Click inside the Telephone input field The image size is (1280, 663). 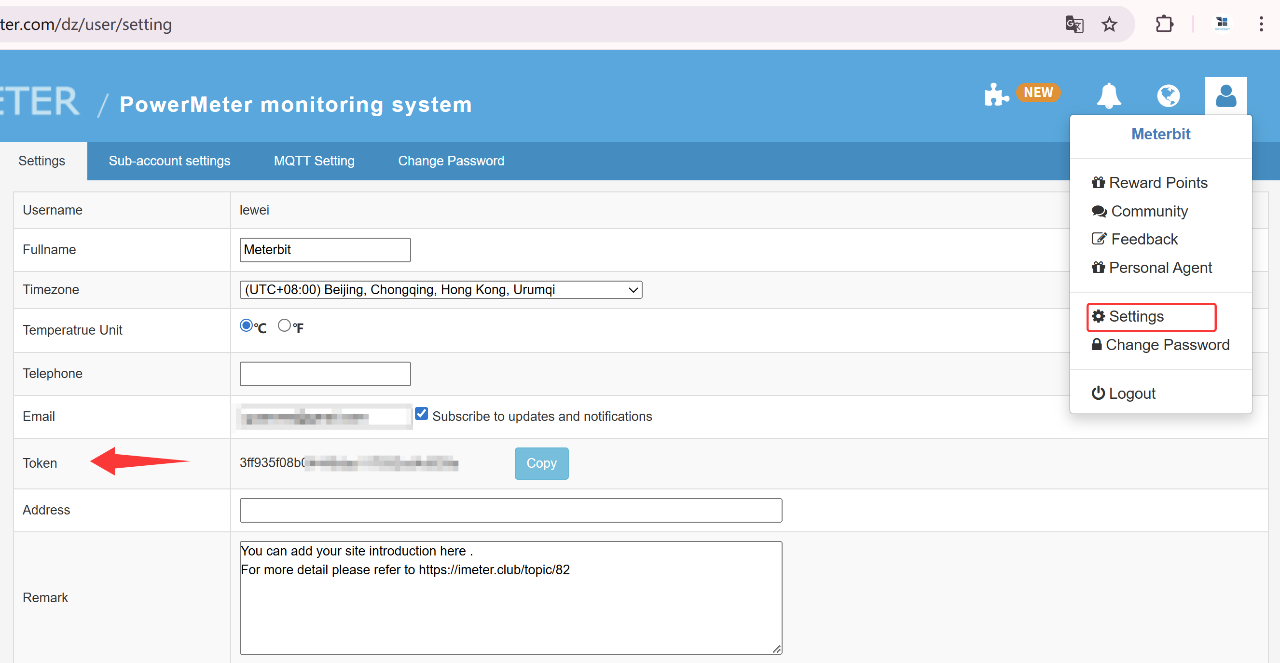click(x=325, y=374)
